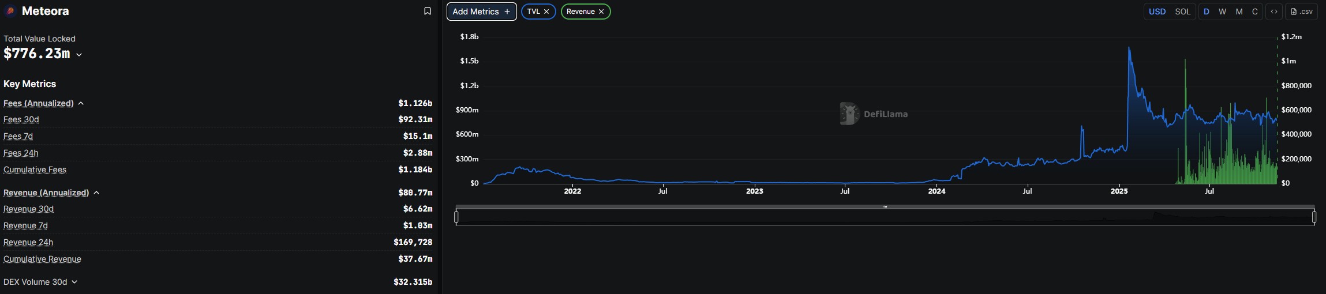Switch chart denomination to SOL
Viewport: 1326px width, 294px height.
(1183, 12)
